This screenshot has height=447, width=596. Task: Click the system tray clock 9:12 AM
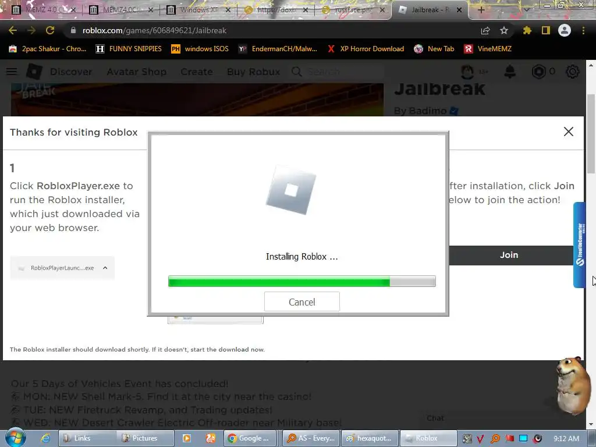566,438
